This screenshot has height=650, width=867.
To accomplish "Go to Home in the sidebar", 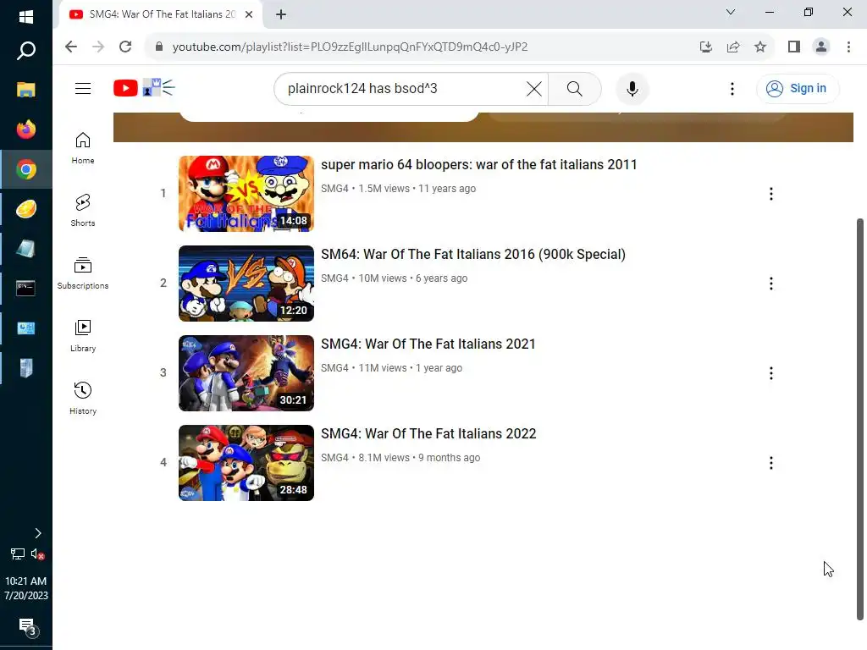I will coord(83,148).
